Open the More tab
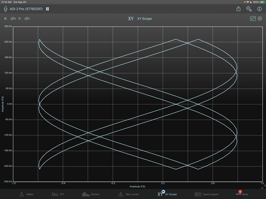266x199 pixels. click(x=242, y=194)
